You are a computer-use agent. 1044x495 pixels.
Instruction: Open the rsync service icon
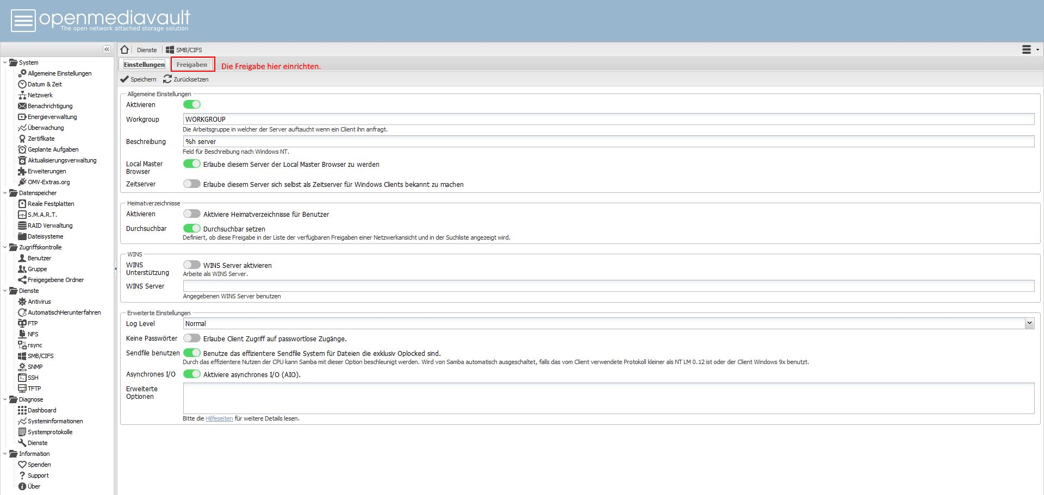[22, 345]
